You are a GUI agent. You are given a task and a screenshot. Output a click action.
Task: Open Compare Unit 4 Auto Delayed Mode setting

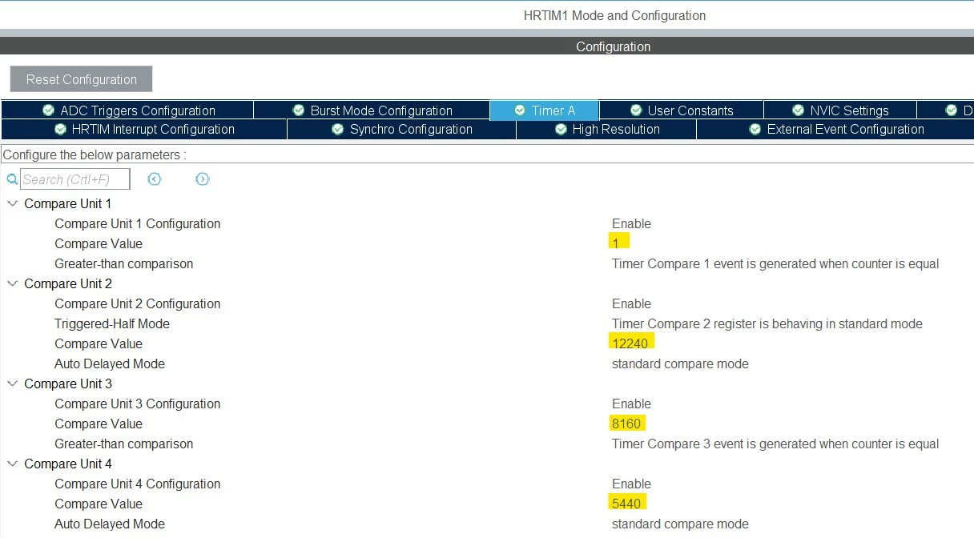pos(680,524)
